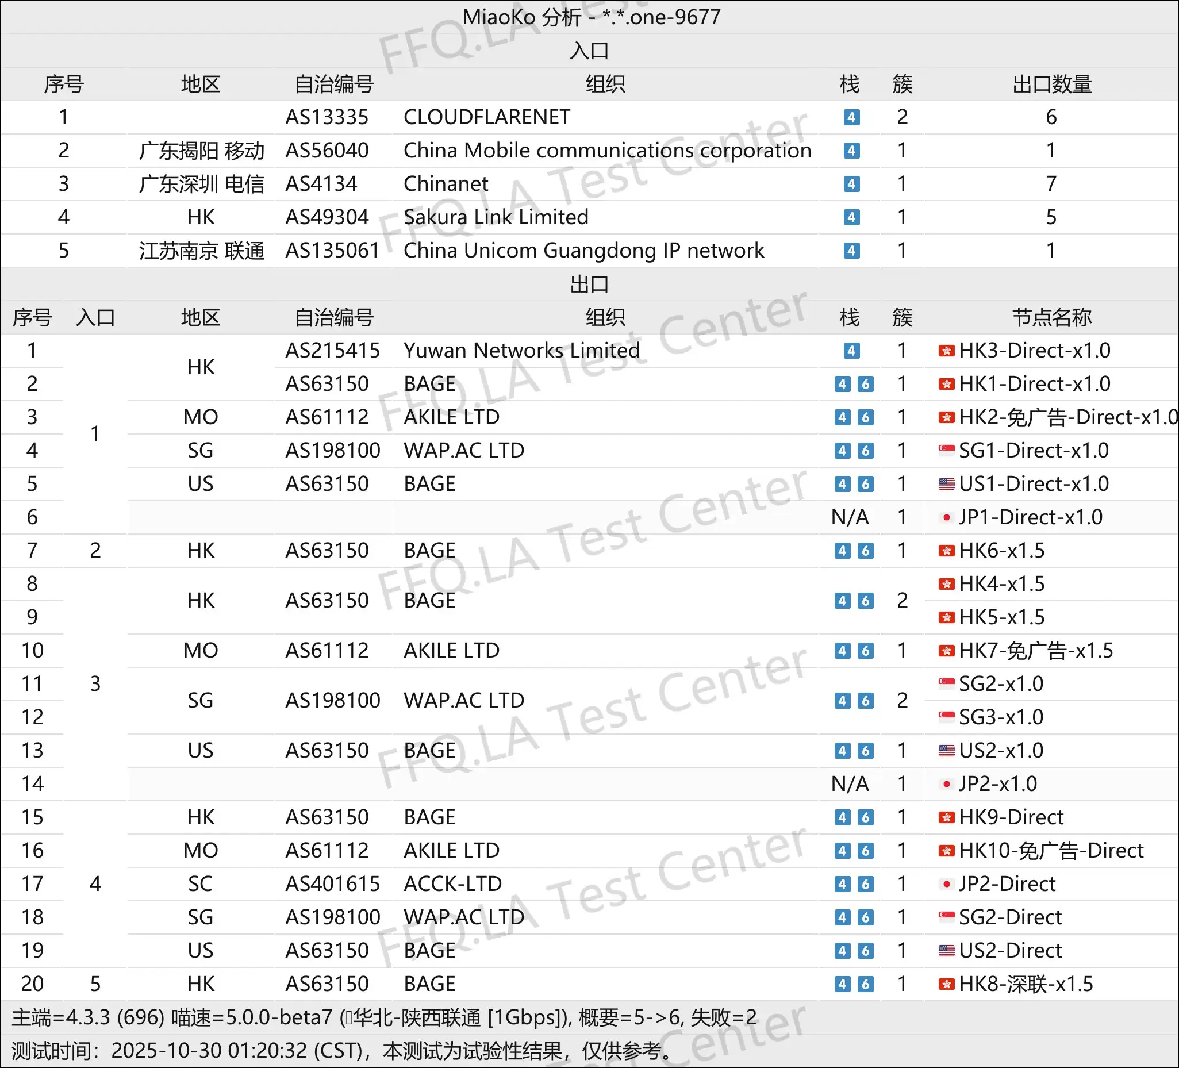Click Sakura Link Limited organization text
This screenshot has height=1068, width=1179.
(x=496, y=218)
